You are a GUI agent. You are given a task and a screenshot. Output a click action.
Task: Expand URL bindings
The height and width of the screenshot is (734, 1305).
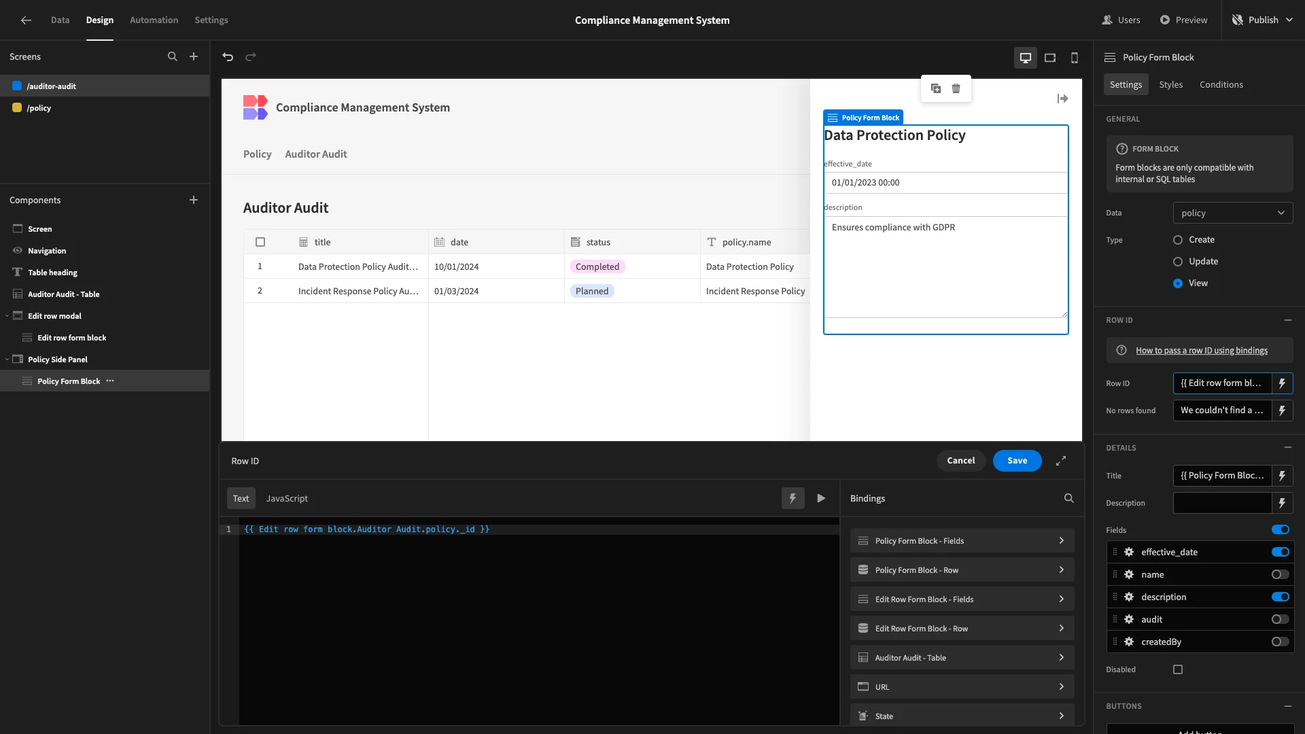point(962,687)
